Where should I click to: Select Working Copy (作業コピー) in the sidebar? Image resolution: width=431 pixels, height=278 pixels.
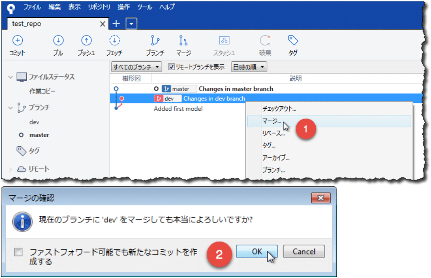42,91
